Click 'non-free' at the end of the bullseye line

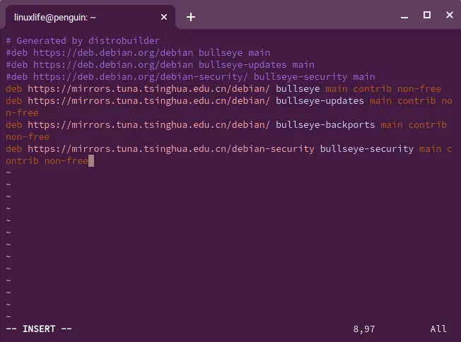[x=419, y=89]
